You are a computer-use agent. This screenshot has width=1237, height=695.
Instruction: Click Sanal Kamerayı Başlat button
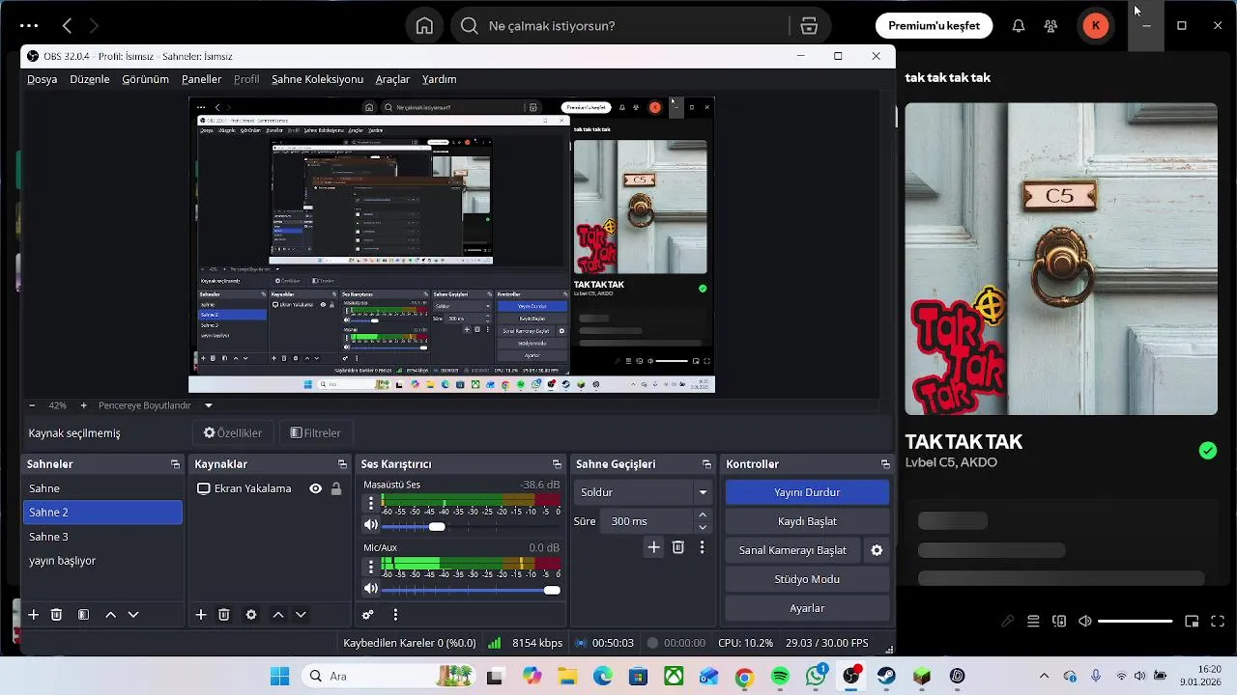tap(792, 550)
